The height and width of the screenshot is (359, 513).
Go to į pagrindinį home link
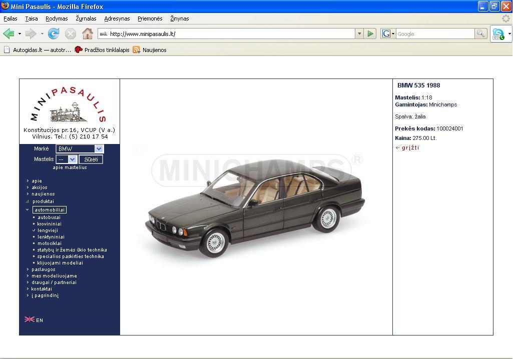tap(45, 295)
